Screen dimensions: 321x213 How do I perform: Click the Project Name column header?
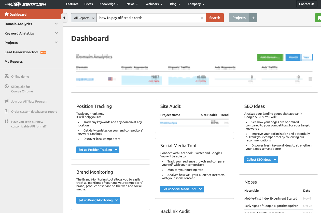(x=170, y=115)
